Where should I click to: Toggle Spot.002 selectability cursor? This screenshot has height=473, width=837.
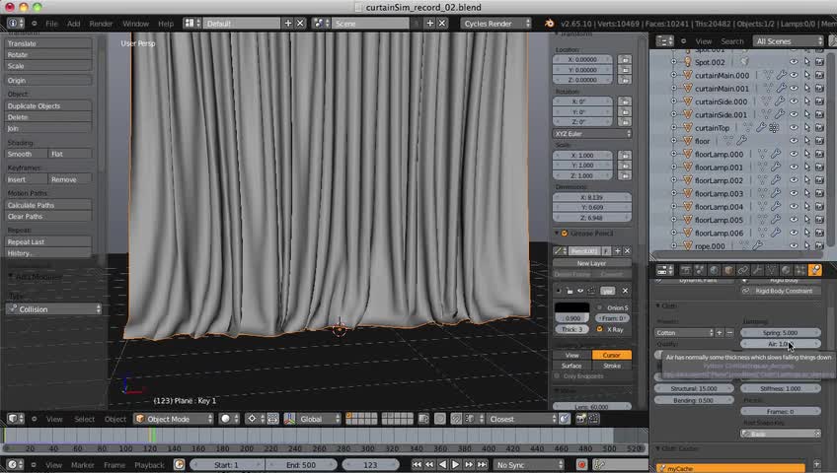point(806,62)
